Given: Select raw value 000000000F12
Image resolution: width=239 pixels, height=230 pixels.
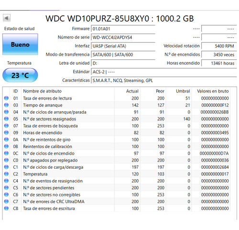Looking at the screenshot, I should point(215,105).
